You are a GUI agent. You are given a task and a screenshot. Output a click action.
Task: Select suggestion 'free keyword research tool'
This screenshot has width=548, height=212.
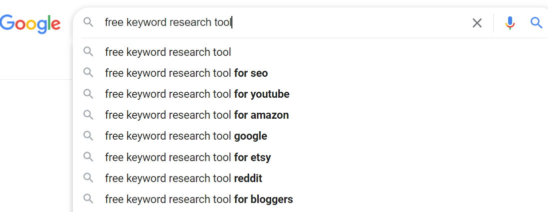coord(168,52)
